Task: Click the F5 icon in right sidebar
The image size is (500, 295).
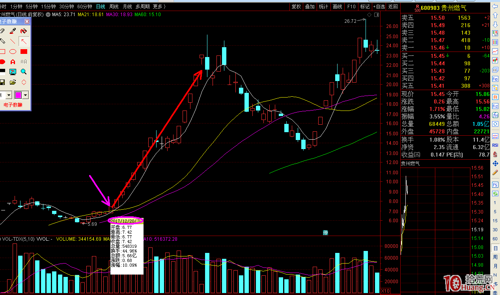Action: [x=495, y=184]
